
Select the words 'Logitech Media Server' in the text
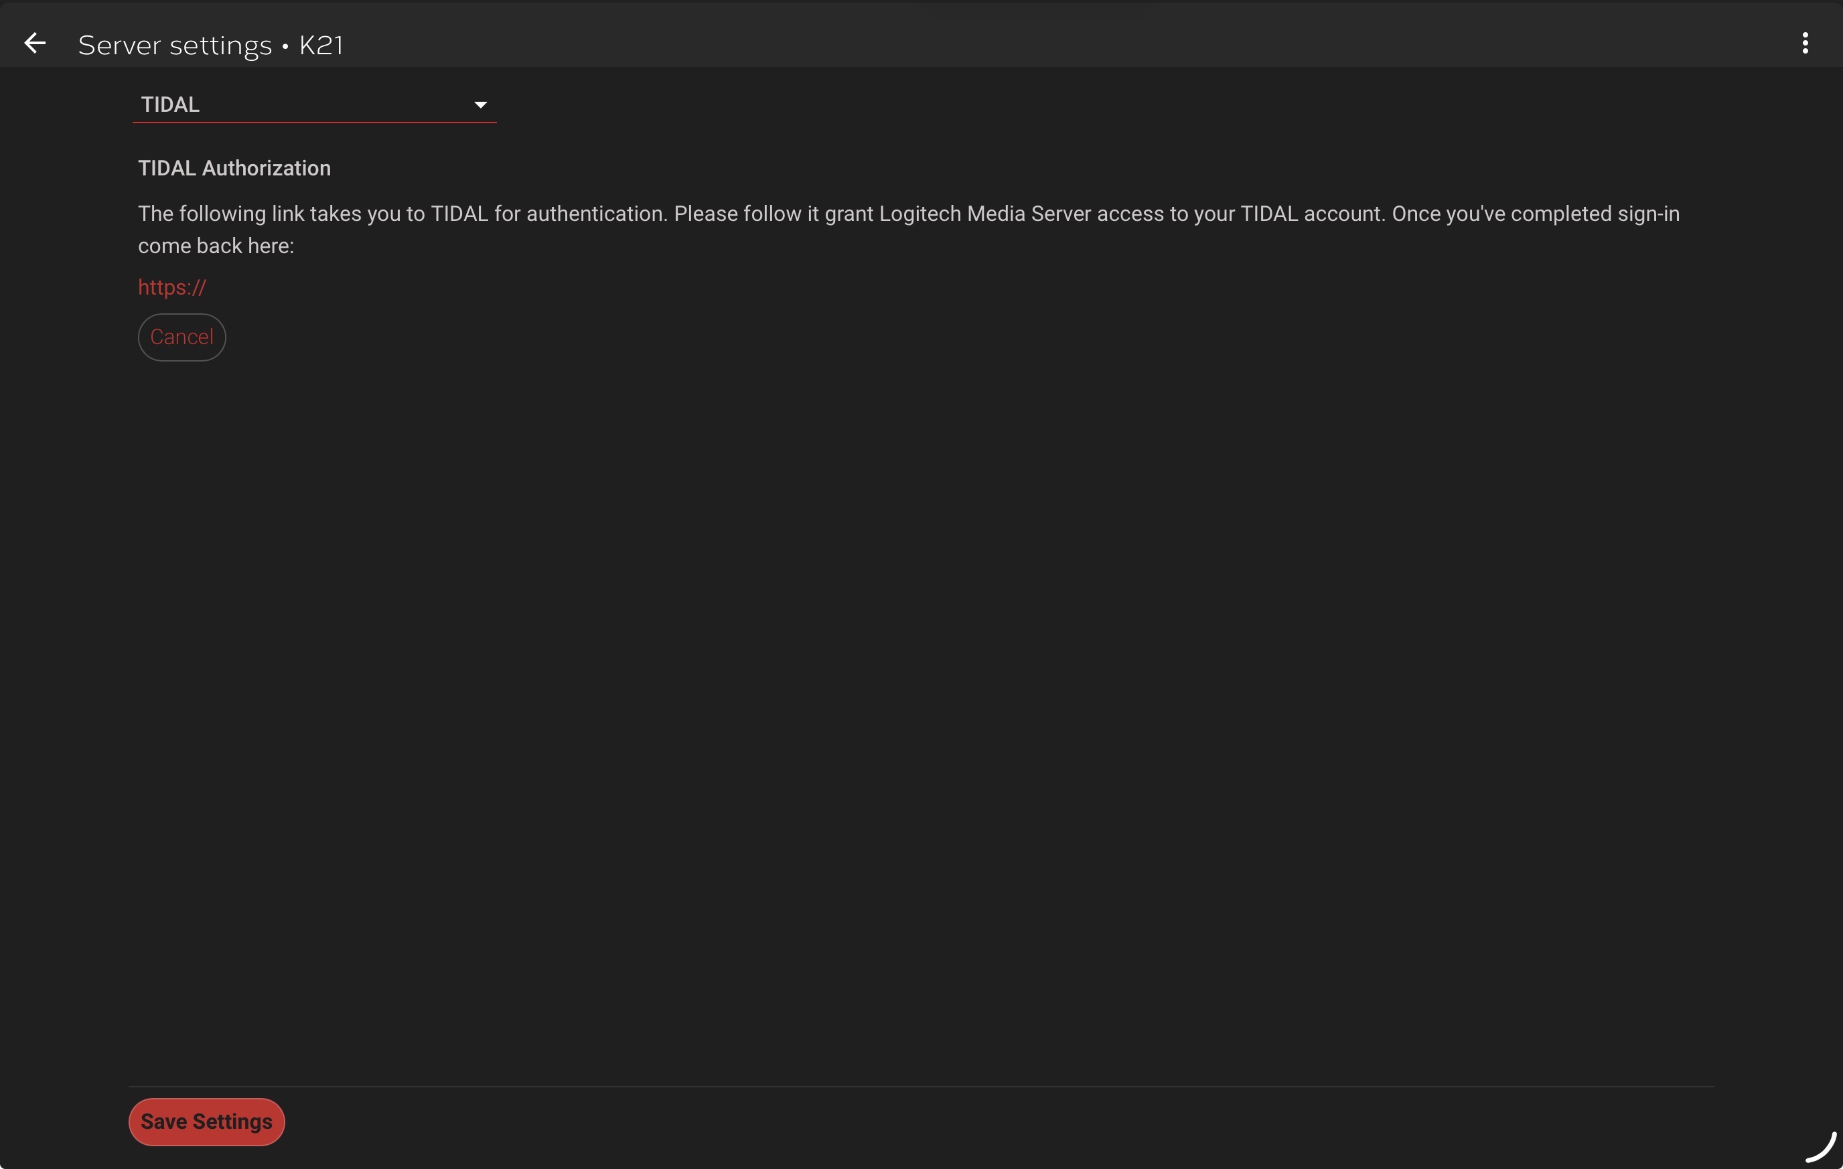pyautogui.click(x=984, y=214)
